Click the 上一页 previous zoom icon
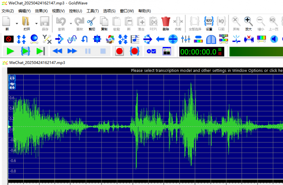The image size is (283, 185). click(273, 22)
